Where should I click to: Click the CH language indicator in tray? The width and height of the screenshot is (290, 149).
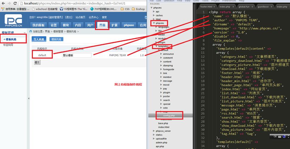point(275,136)
